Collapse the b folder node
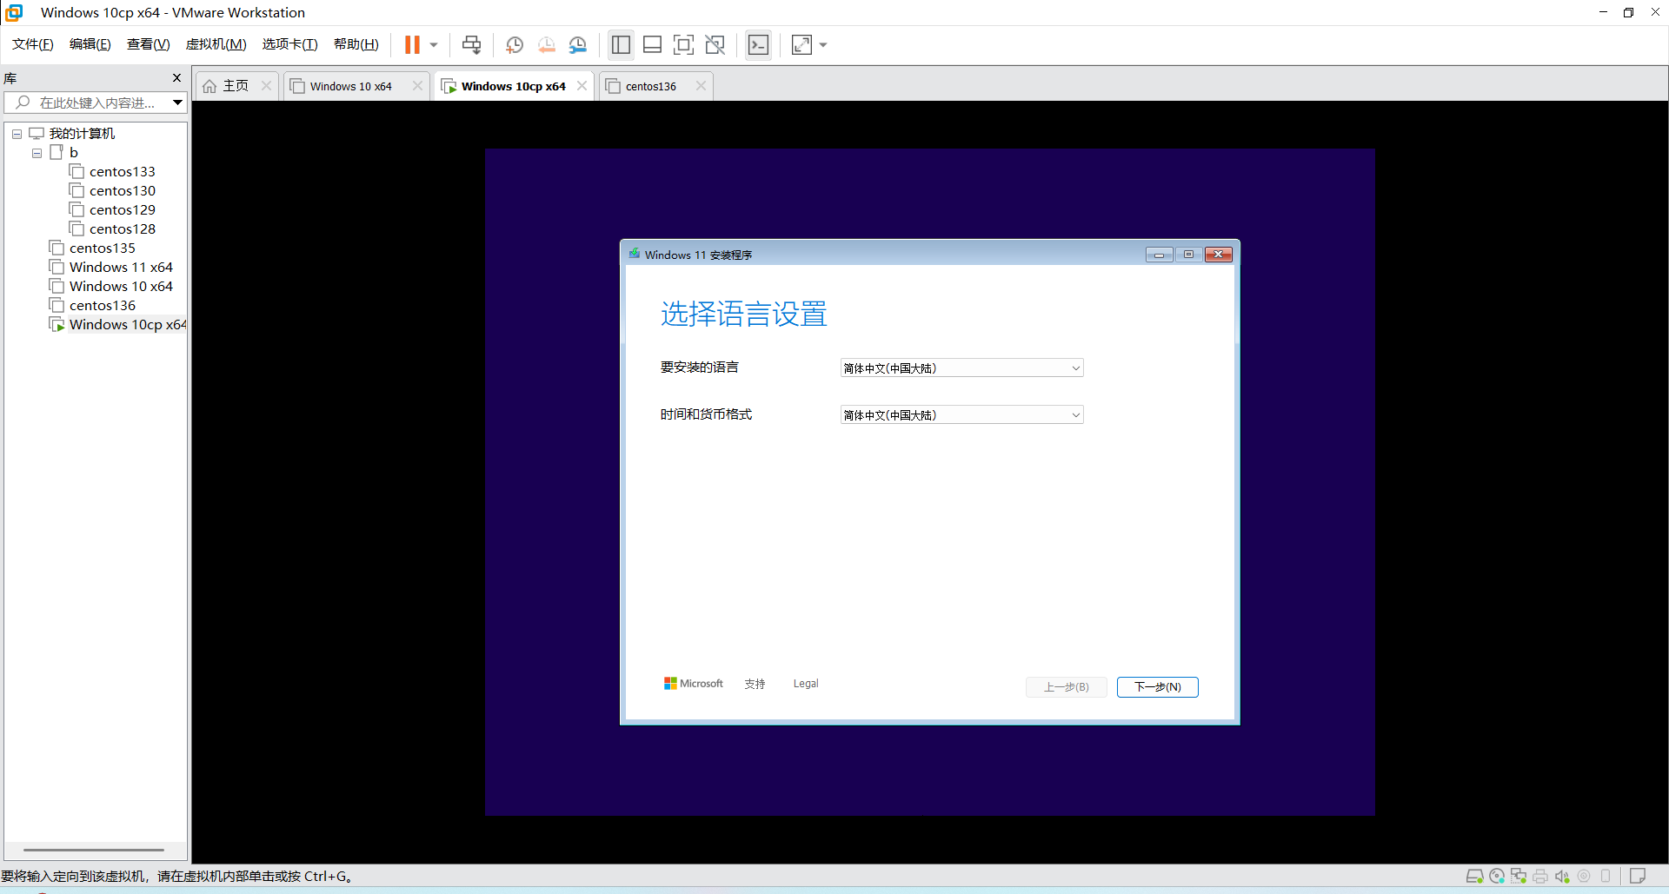Screen dimensions: 1669x894 coord(37,153)
